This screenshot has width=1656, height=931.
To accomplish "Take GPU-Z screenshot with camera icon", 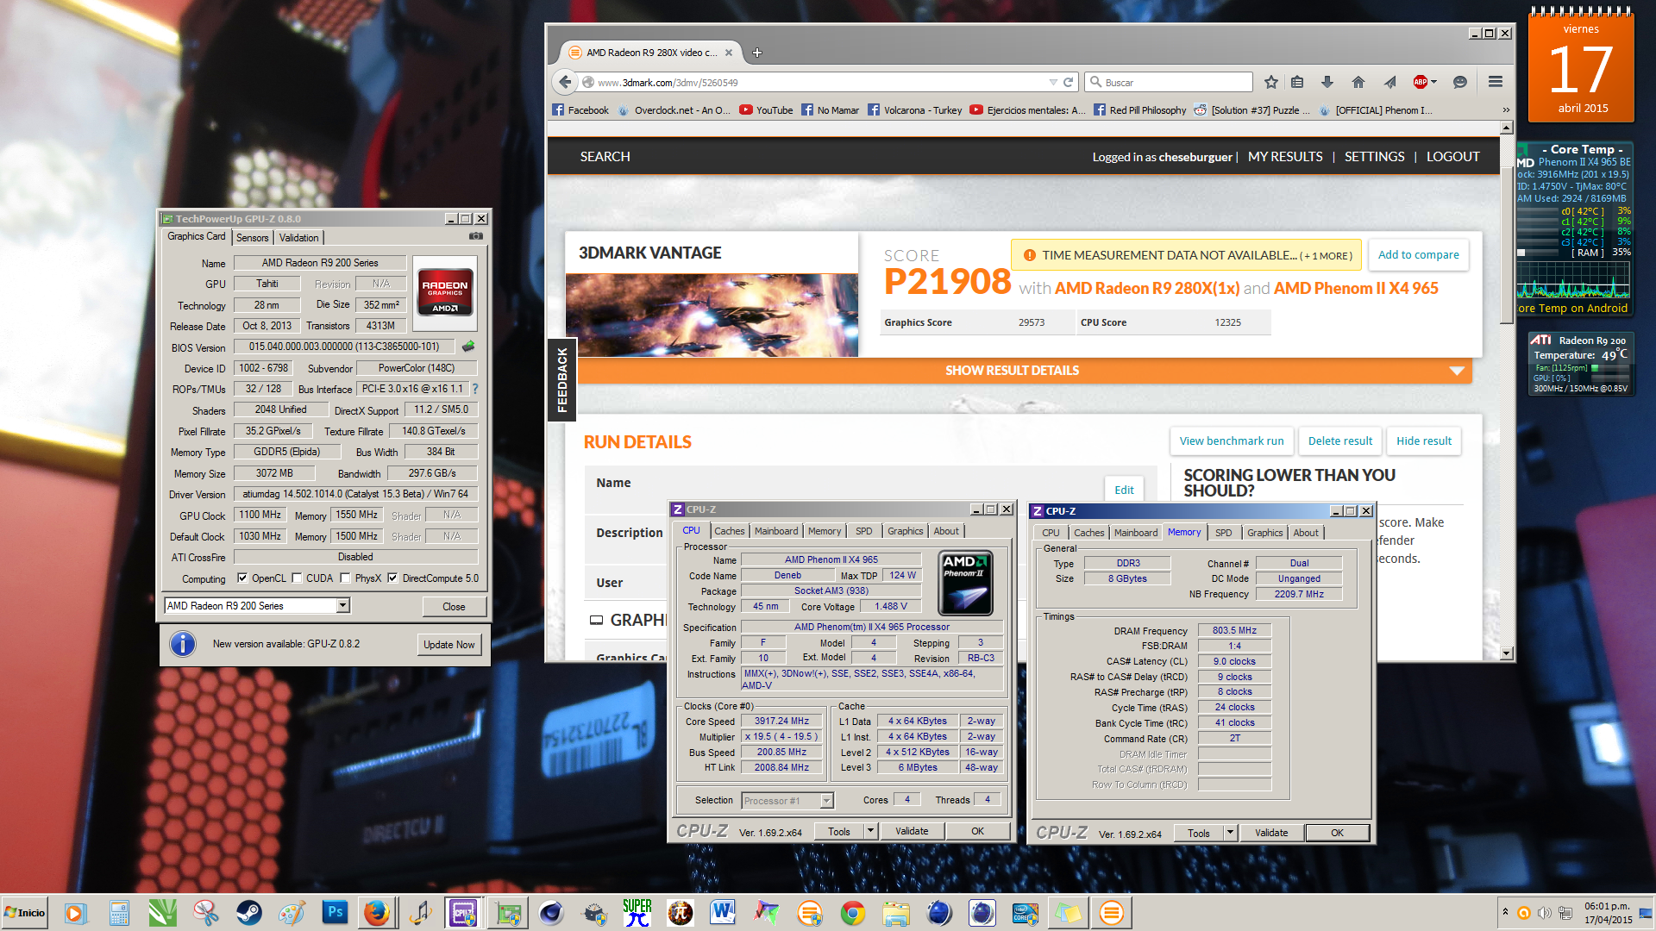I will (x=476, y=236).
